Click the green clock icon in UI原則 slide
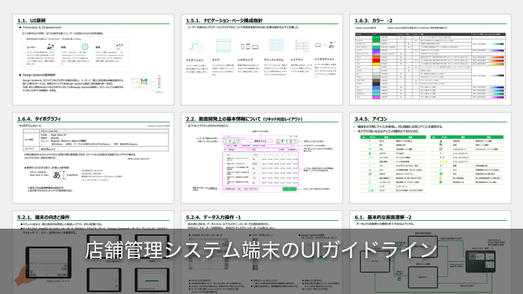 [85, 47]
